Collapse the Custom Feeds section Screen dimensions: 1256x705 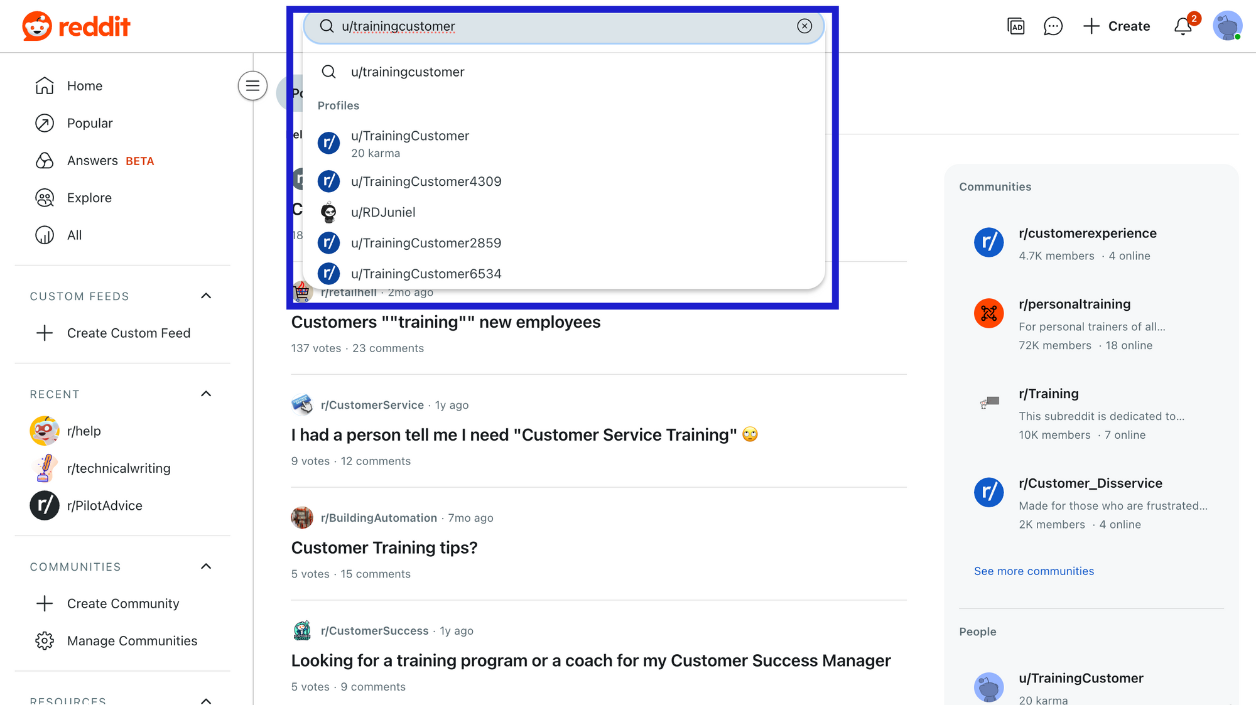click(x=206, y=296)
